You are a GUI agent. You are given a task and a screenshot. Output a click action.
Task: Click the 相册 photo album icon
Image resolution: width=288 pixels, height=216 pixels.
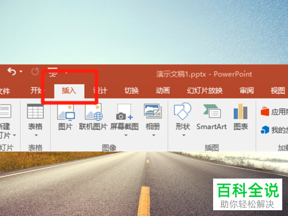coord(153,111)
